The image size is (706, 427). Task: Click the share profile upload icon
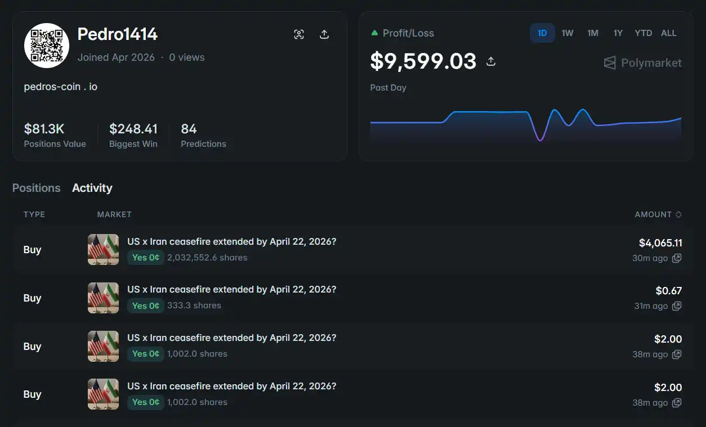coord(324,34)
